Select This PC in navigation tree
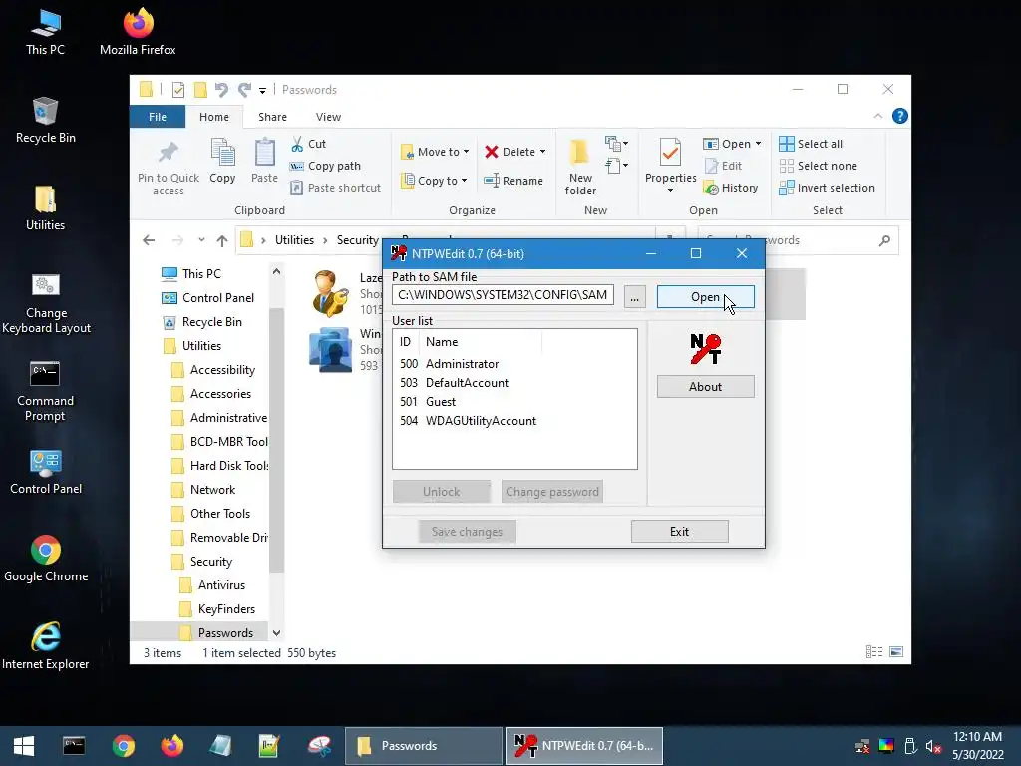This screenshot has width=1021, height=766. [x=201, y=274]
